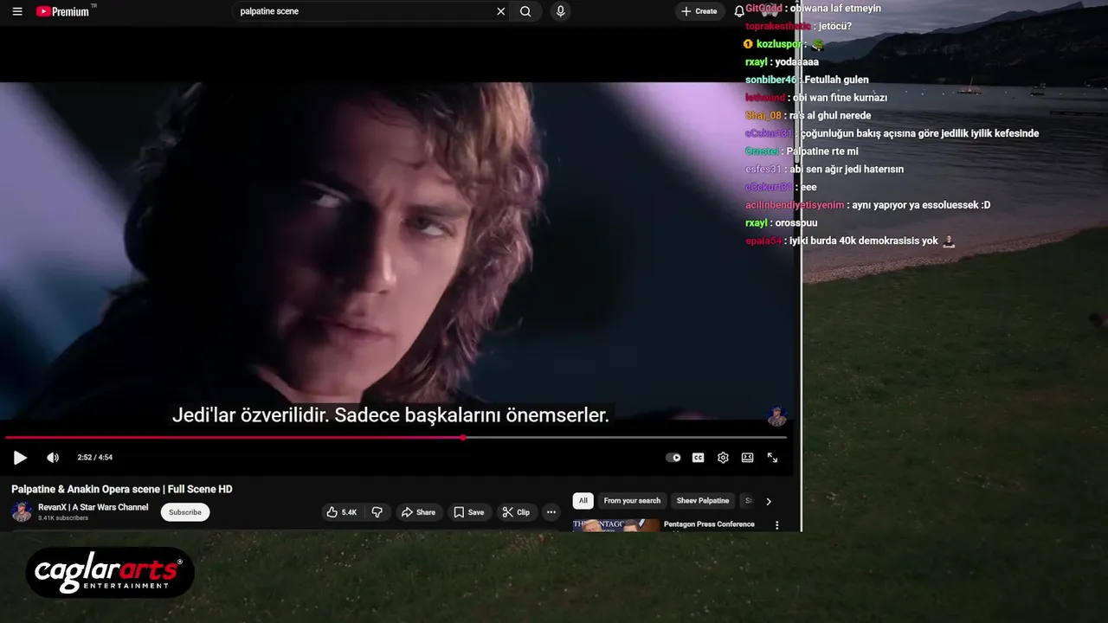
Task: Share the video
Action: pyautogui.click(x=418, y=512)
